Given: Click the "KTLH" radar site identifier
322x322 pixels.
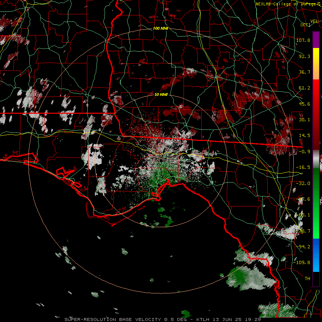Looking at the screenshot, I should point(202,319).
